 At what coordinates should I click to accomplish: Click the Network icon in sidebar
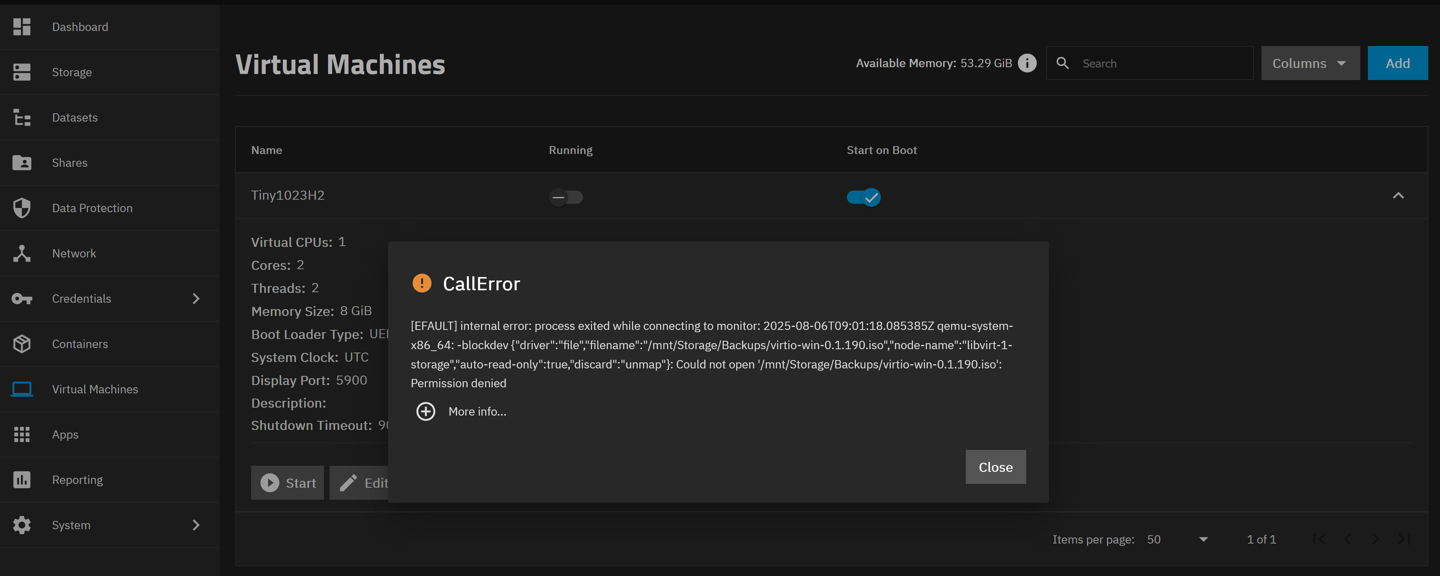tap(22, 253)
